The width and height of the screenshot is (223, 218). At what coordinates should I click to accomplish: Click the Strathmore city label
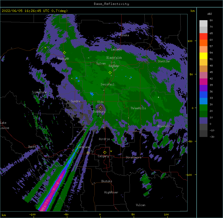coord(133,157)
